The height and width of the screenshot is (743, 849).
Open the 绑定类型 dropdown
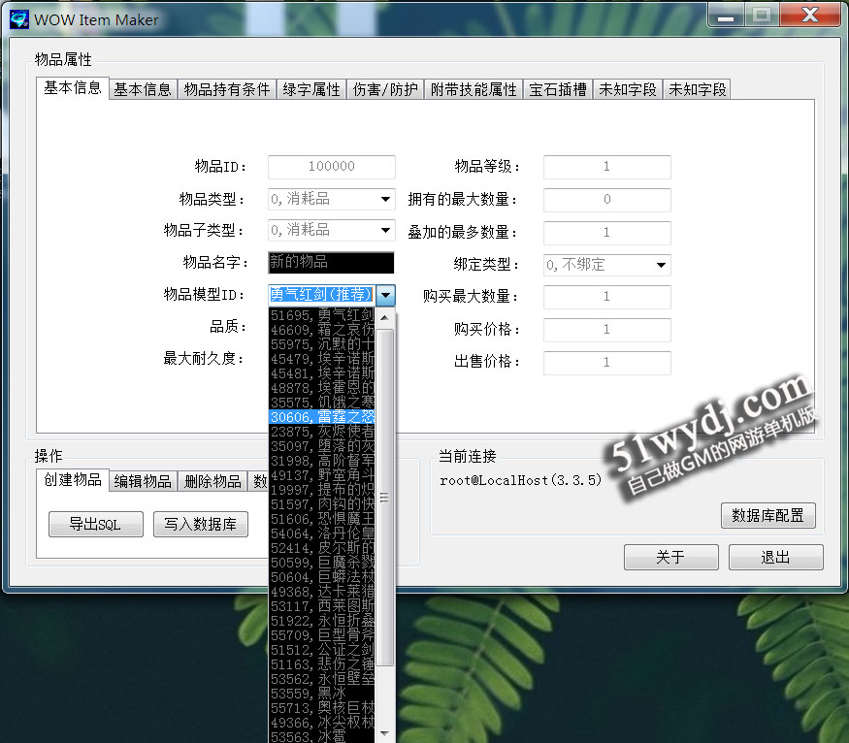point(661,265)
